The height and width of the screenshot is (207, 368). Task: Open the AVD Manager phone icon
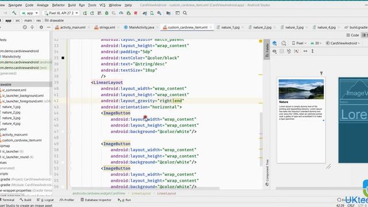tap(152, 13)
